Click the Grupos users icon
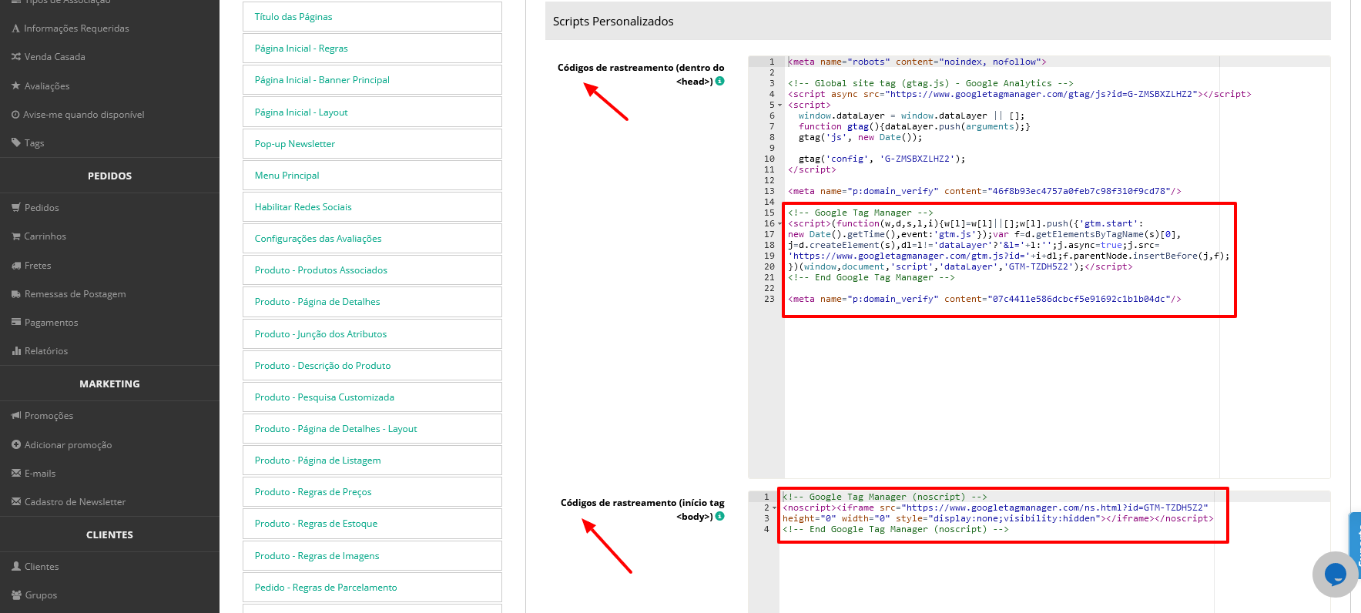This screenshot has height=613, width=1361. (x=15, y=595)
